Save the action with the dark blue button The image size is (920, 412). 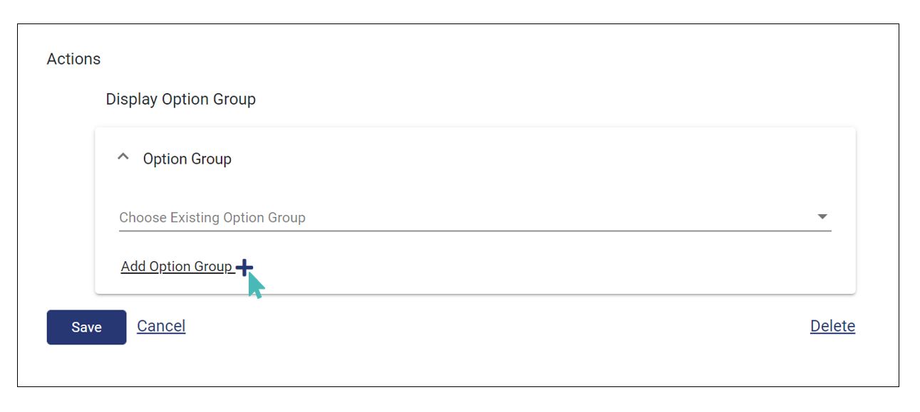86,327
